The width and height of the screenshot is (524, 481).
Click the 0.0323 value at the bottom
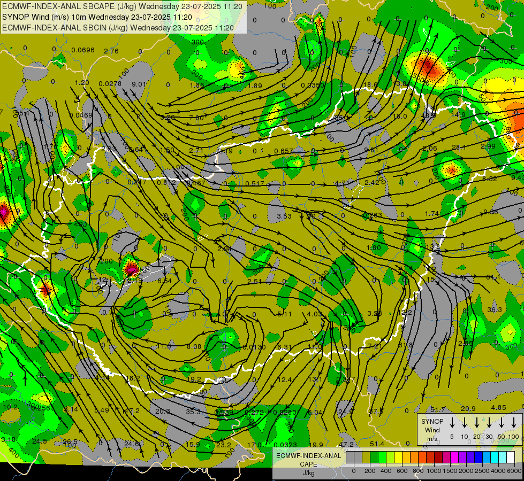click(285, 445)
